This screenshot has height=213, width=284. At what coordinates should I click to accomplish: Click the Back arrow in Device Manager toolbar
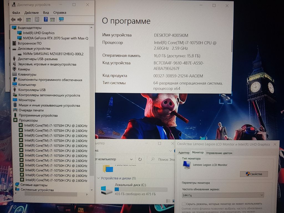tap(13, 19)
